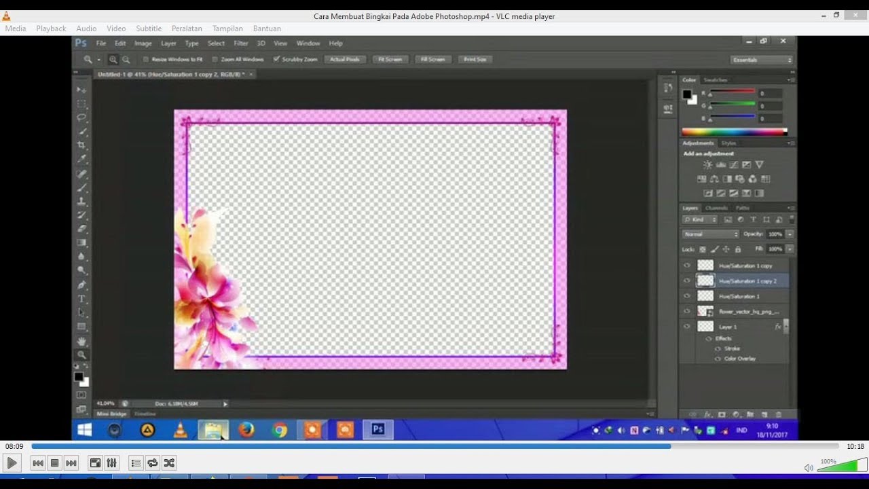The height and width of the screenshot is (489, 869).
Task: Play the video in VLC
Action: 12,463
